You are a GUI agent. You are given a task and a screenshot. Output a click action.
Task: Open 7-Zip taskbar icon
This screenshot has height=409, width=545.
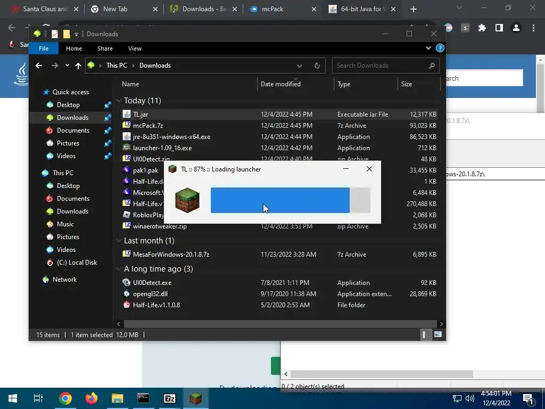pyautogui.click(x=170, y=398)
